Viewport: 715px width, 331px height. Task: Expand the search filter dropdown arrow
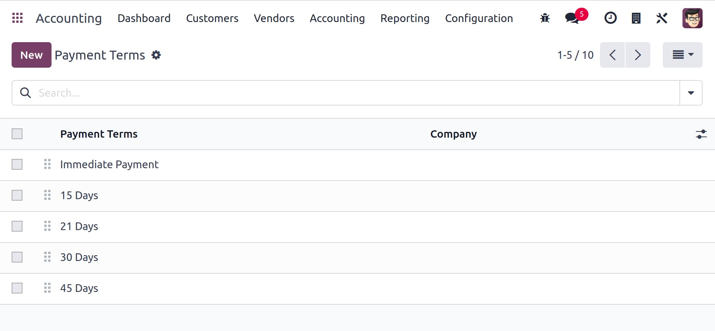point(691,93)
